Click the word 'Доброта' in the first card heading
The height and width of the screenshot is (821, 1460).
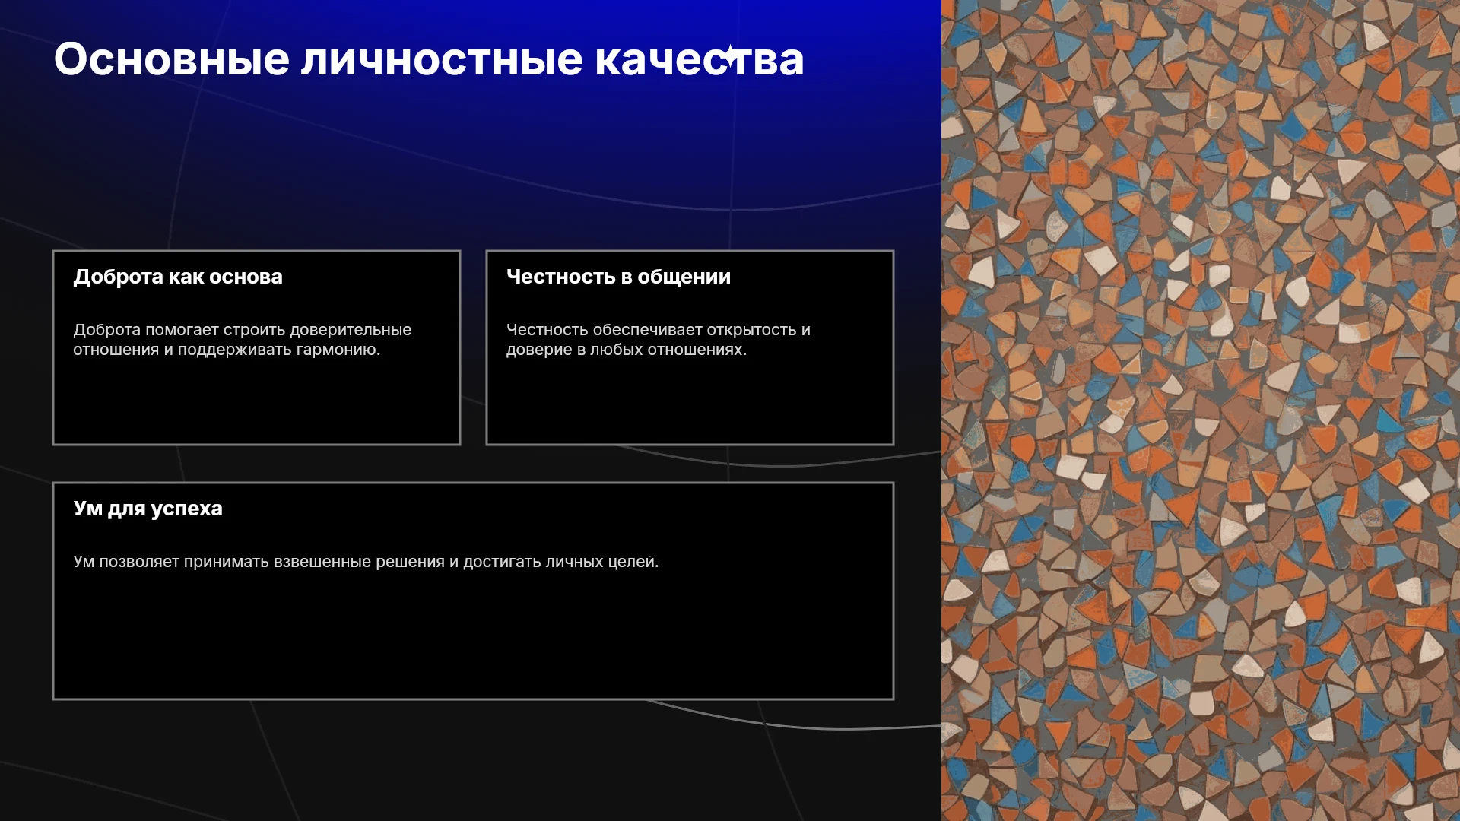118,277
